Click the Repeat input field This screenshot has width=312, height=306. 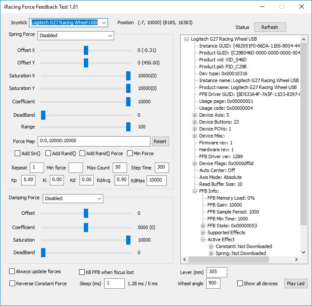click(37, 168)
